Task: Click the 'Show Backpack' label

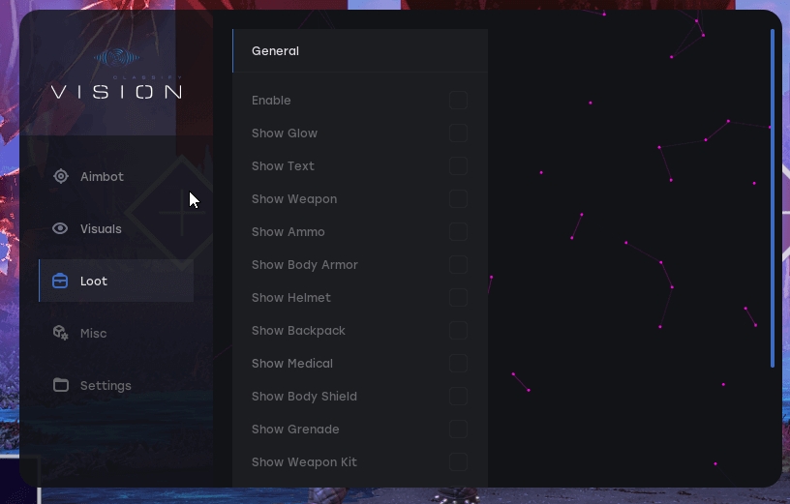Action: pos(298,331)
